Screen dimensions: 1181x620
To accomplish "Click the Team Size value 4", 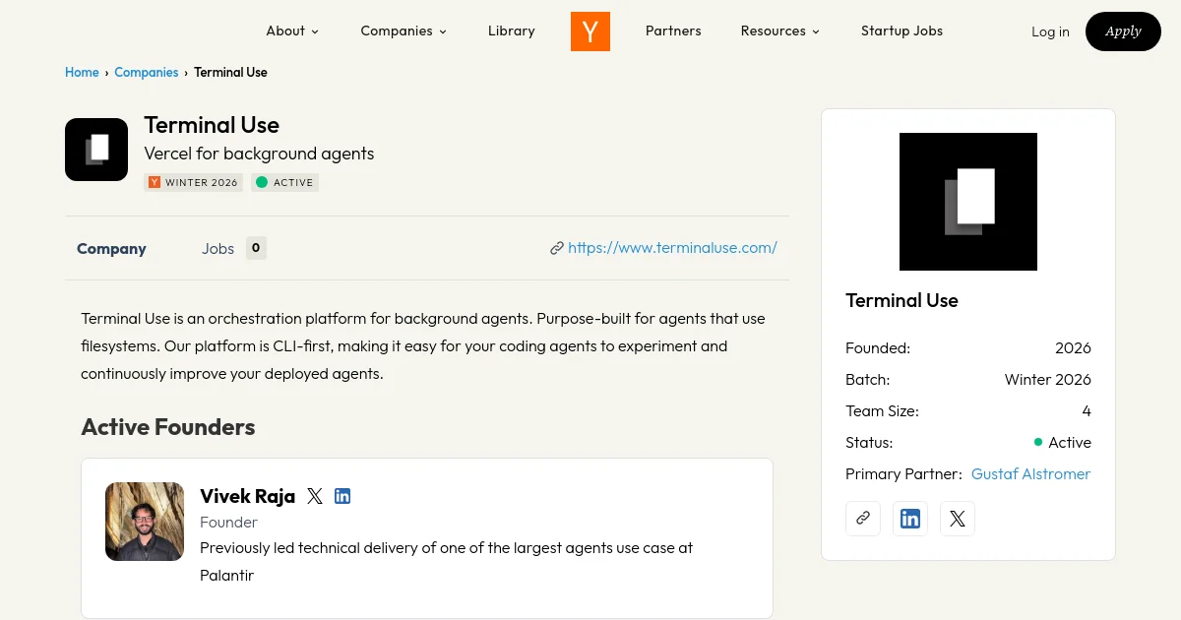I will point(1087,411).
